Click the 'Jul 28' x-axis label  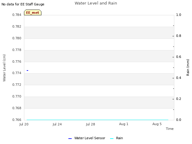coord(91,124)
